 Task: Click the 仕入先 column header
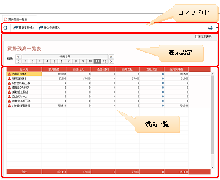click(x=24, y=69)
